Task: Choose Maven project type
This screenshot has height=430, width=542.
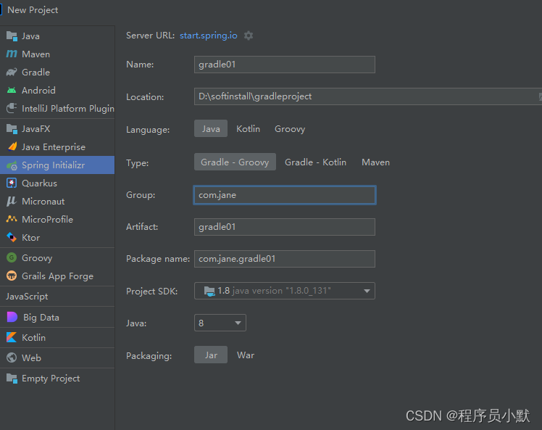Action: (375, 162)
